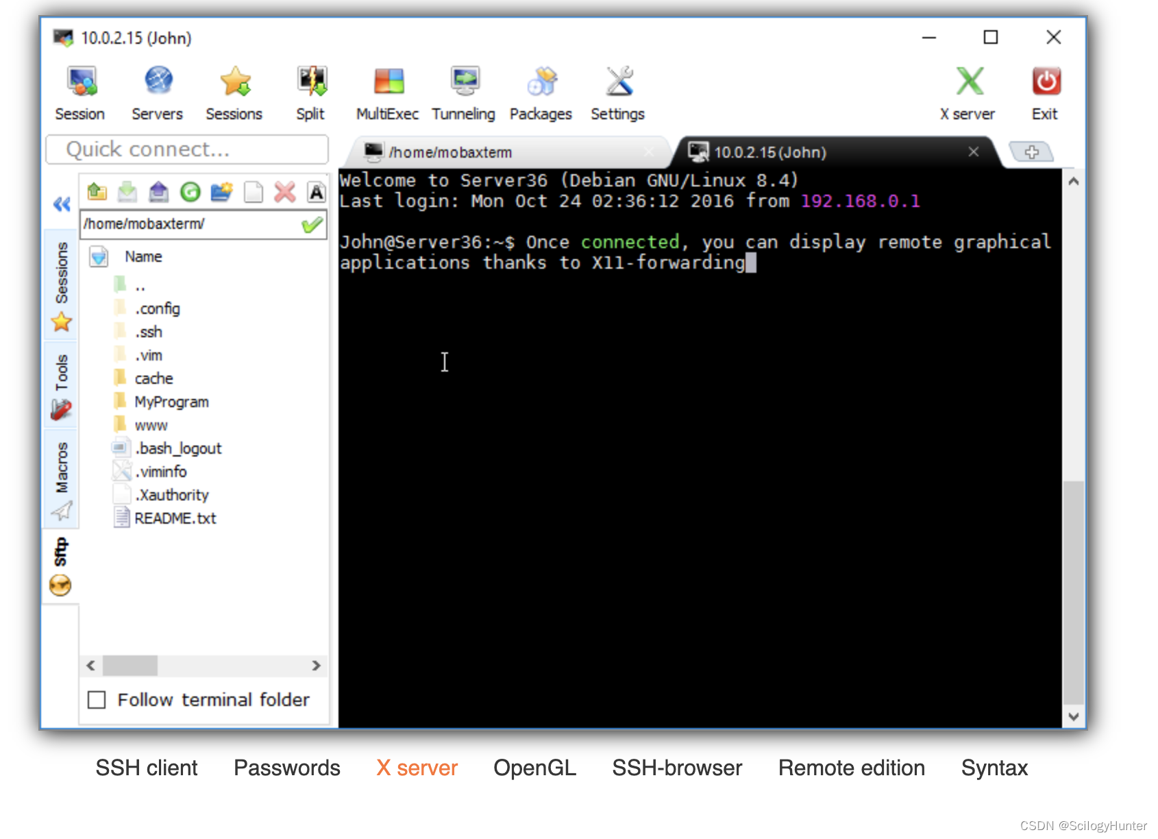Viewport: 1158px width, 839px height.
Task: Open the Passwords feature link
Action: (287, 768)
